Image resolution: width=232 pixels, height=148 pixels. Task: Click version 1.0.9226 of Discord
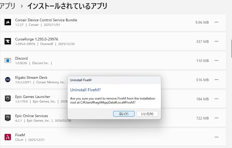pos(21,63)
